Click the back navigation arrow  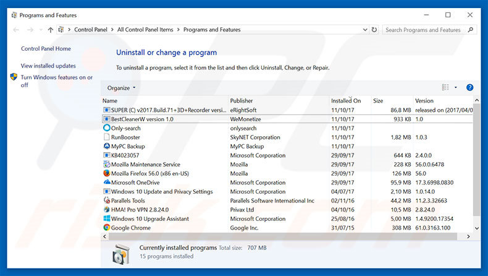click(16, 30)
